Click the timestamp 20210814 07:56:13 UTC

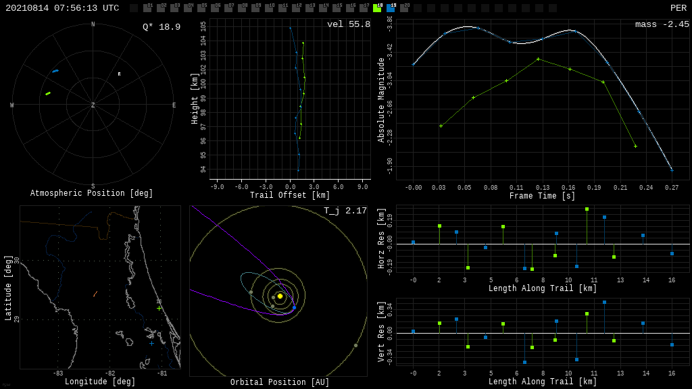tap(62, 8)
